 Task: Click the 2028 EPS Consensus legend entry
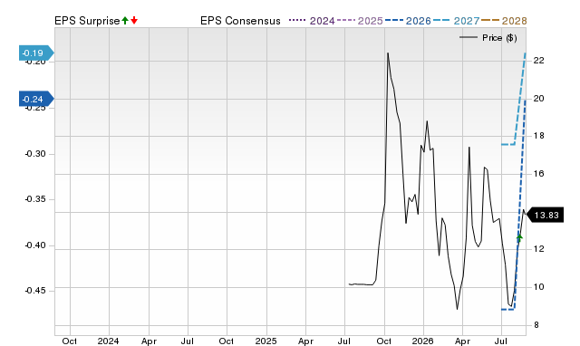pos(504,21)
